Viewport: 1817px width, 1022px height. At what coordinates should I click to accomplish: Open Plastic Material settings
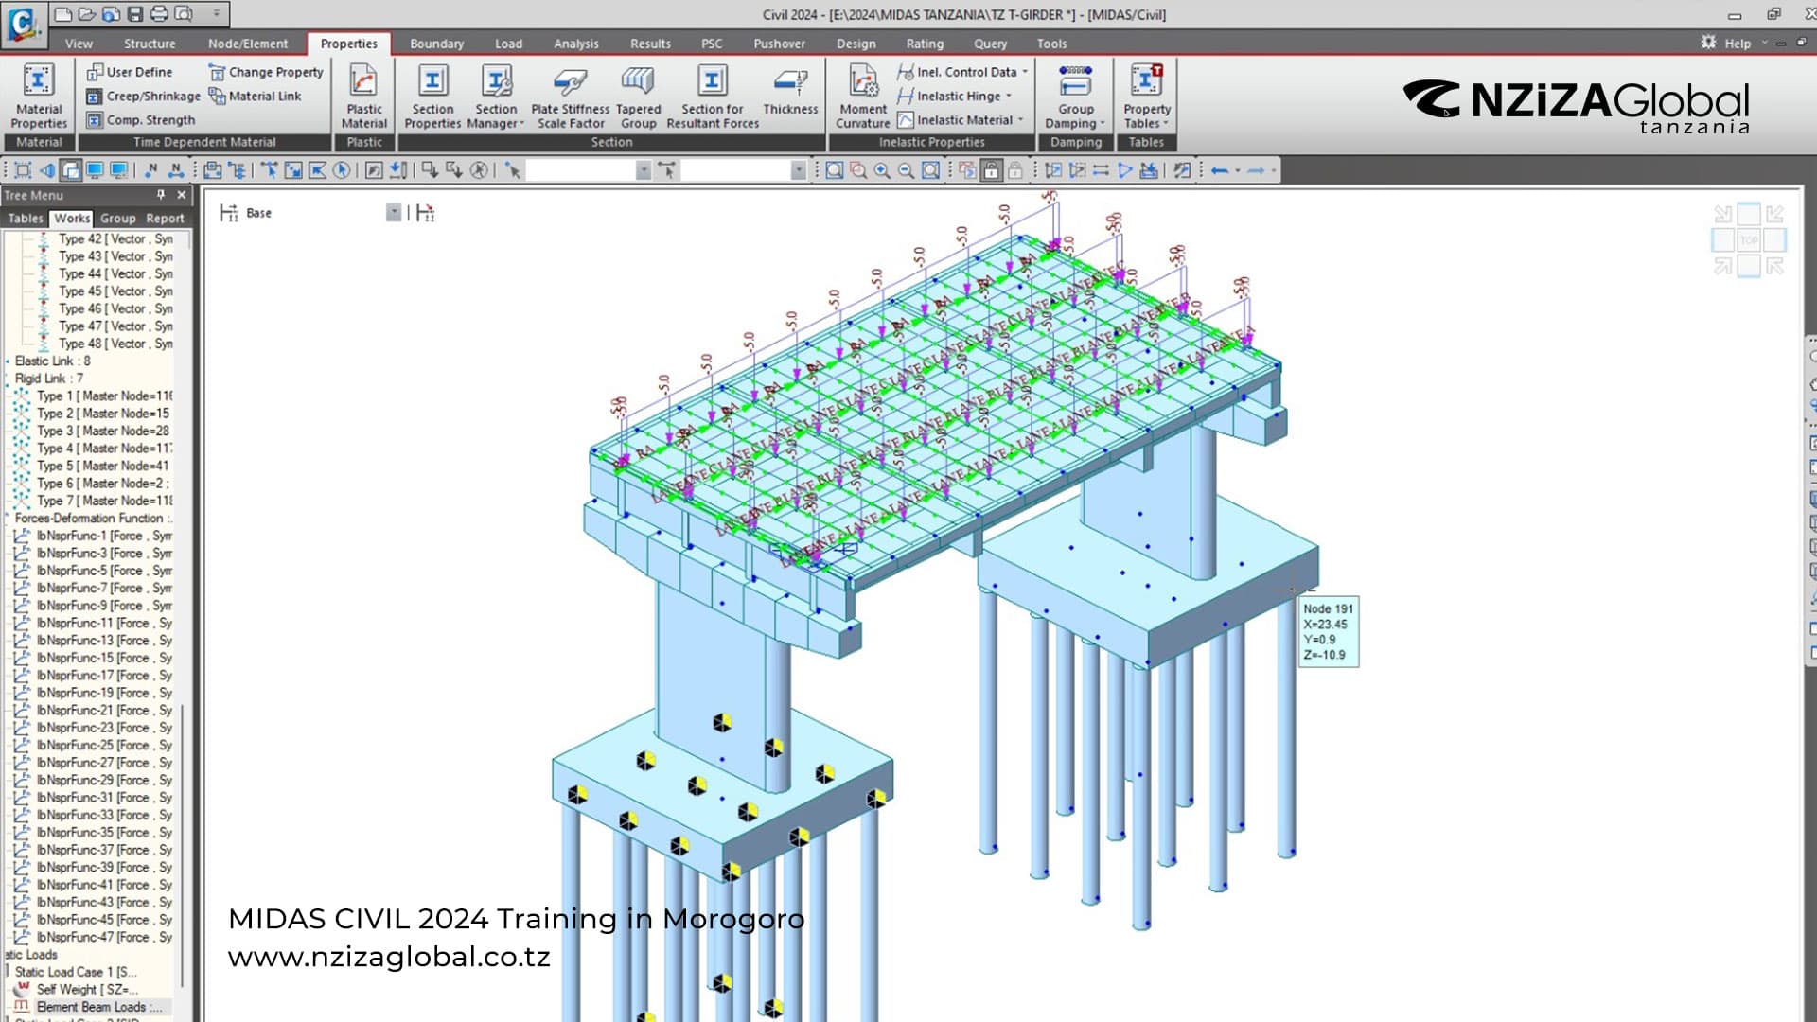tap(364, 95)
